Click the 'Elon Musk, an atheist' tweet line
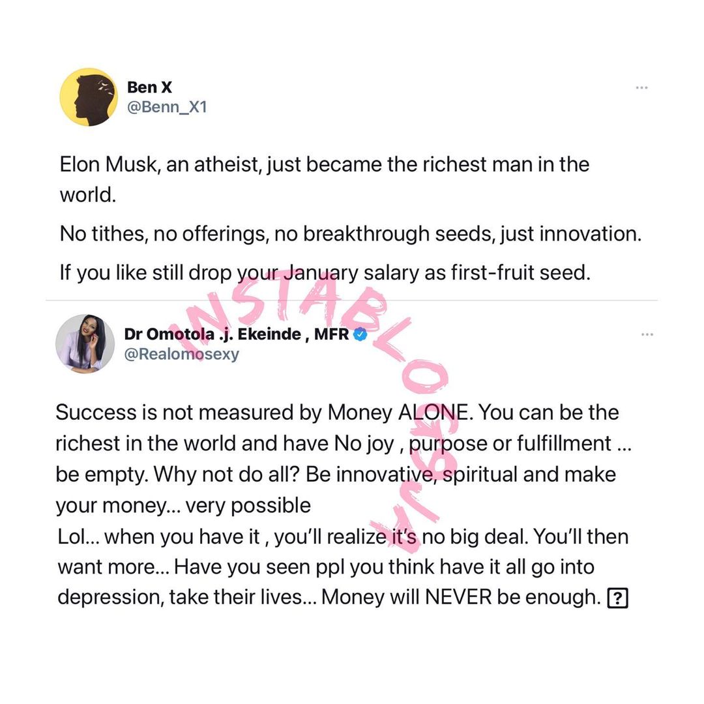The width and height of the screenshot is (704, 704). point(324,164)
